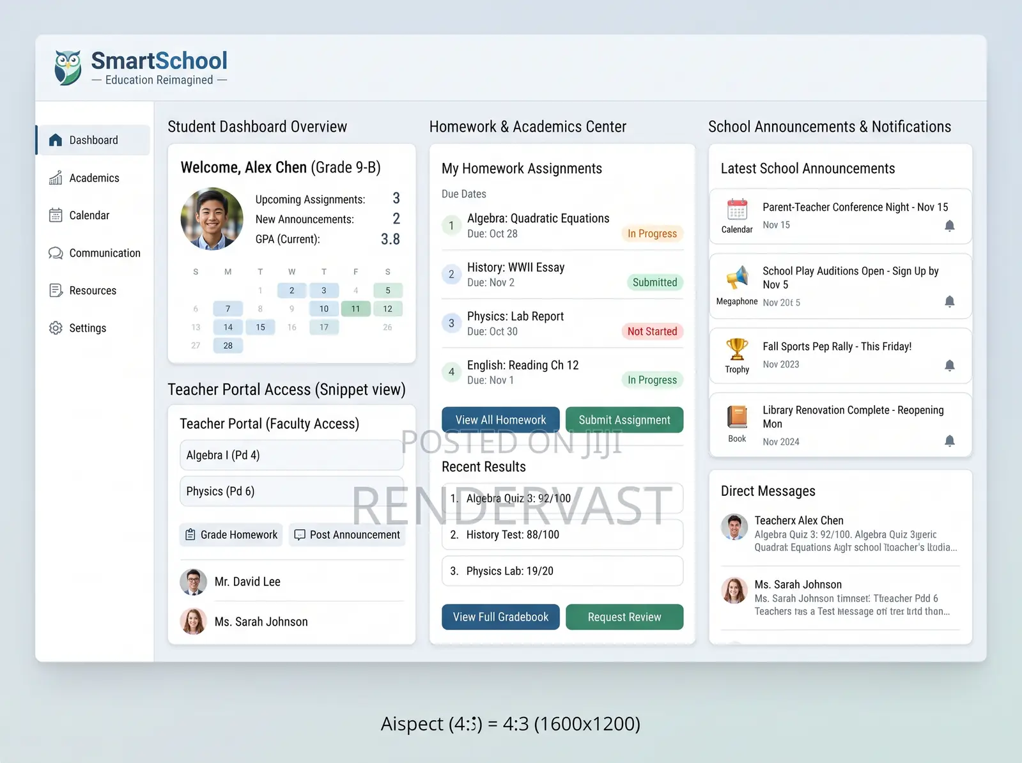
Task: Select day 2 on the mini calendar
Action: [x=292, y=291]
